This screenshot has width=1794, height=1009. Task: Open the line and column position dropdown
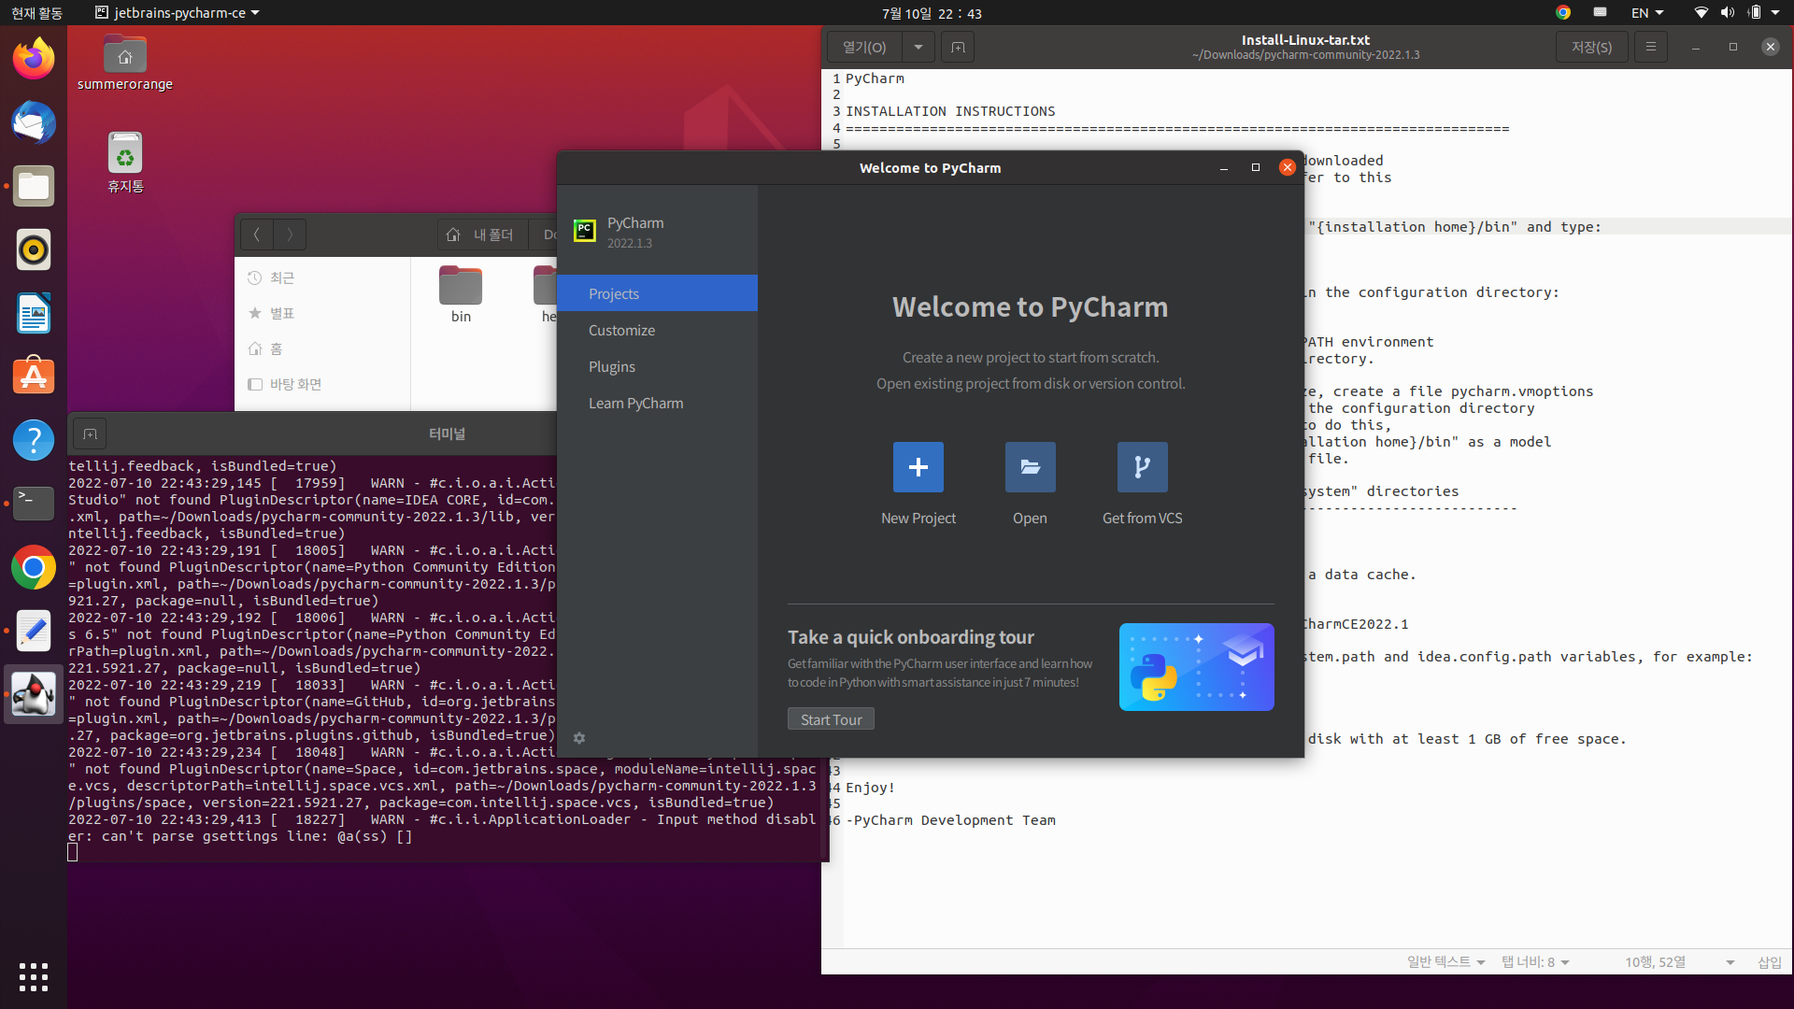coord(1679,961)
